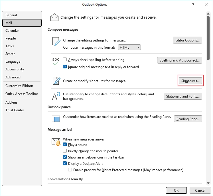Close the Outlook Options dialog
The image size is (213, 196).
206,5
